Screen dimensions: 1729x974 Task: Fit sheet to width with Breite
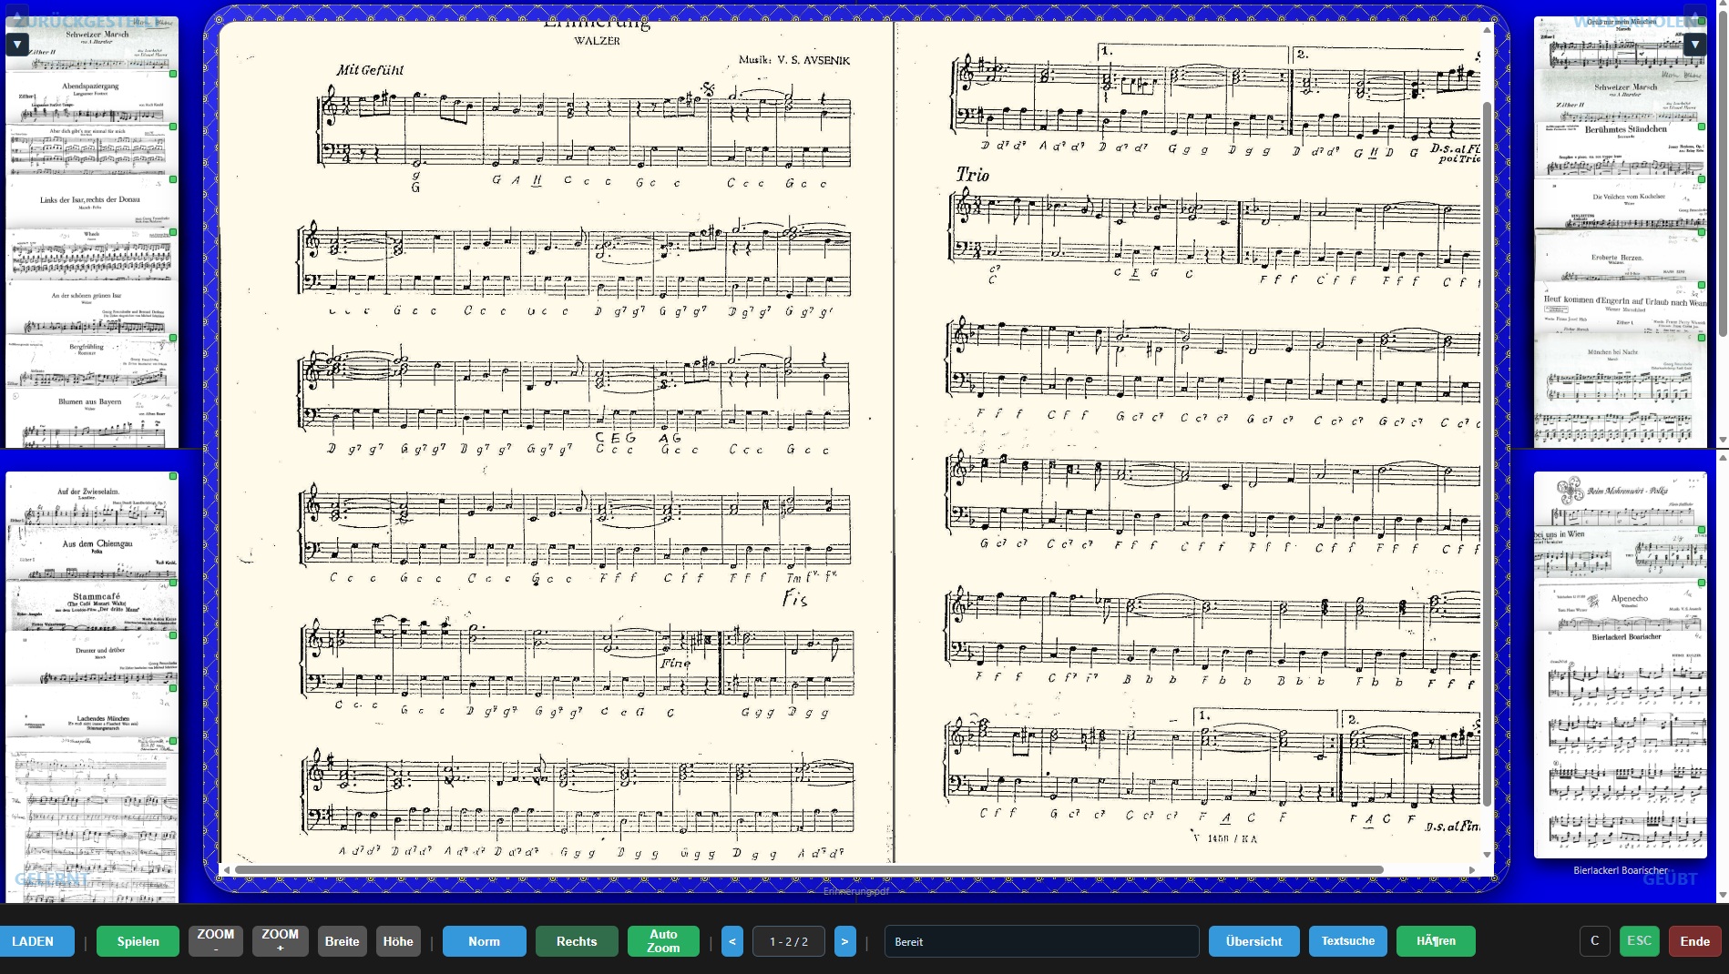pos(343,941)
